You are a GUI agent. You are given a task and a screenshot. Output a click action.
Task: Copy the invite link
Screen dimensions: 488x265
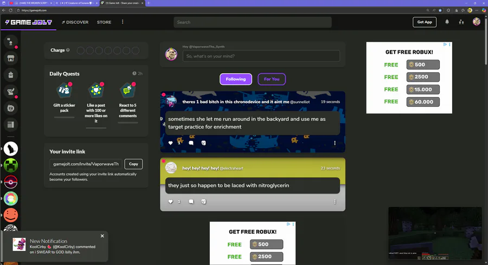[x=133, y=164]
